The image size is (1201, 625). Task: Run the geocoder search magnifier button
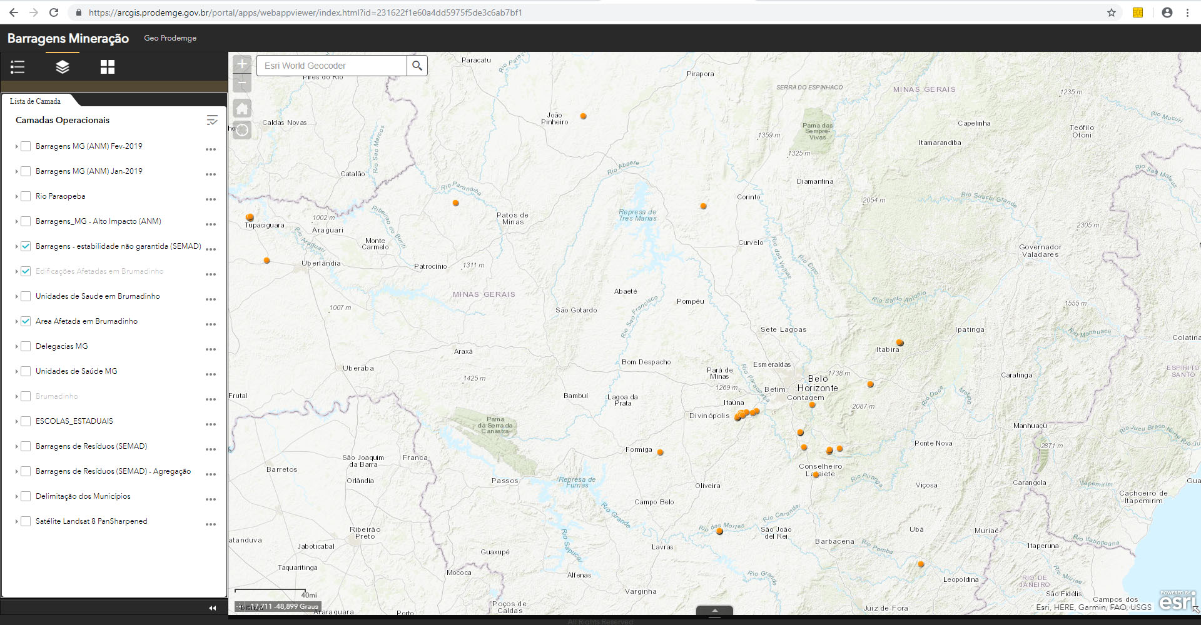[x=417, y=66]
